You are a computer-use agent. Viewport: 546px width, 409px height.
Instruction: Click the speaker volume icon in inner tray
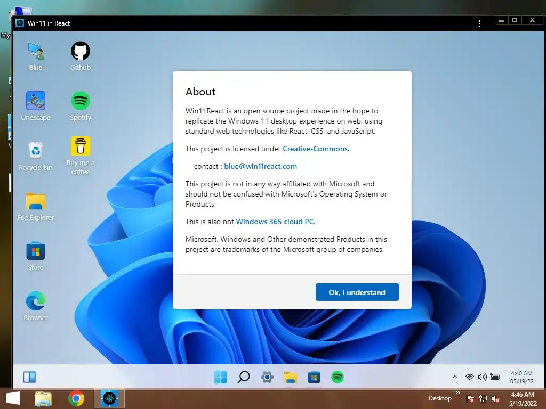tap(482, 377)
